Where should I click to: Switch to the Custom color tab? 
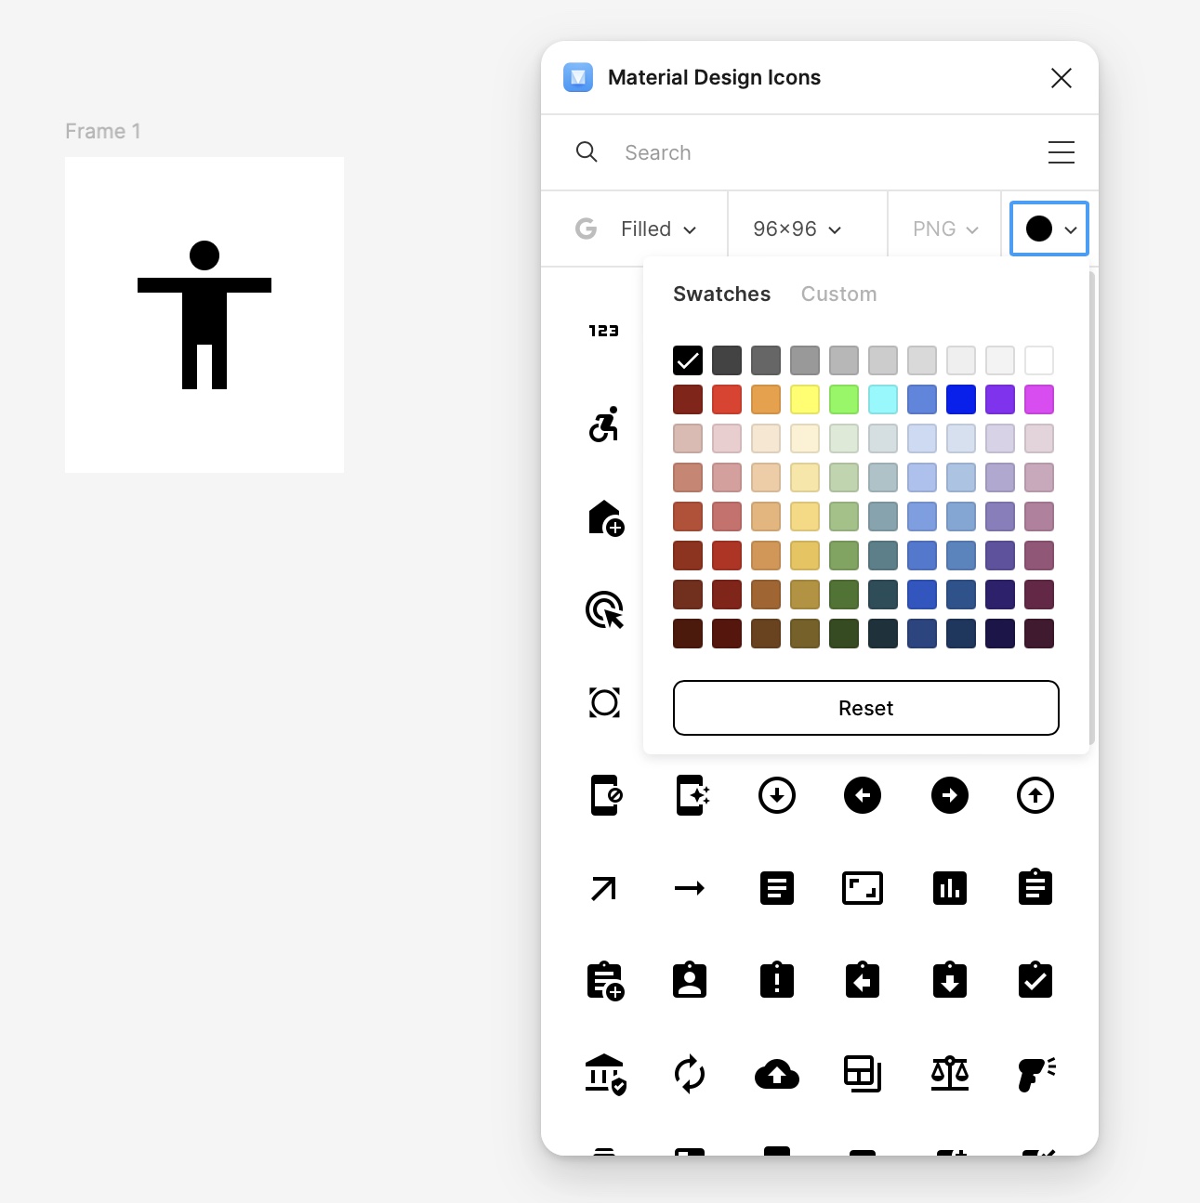pyautogui.click(x=839, y=294)
